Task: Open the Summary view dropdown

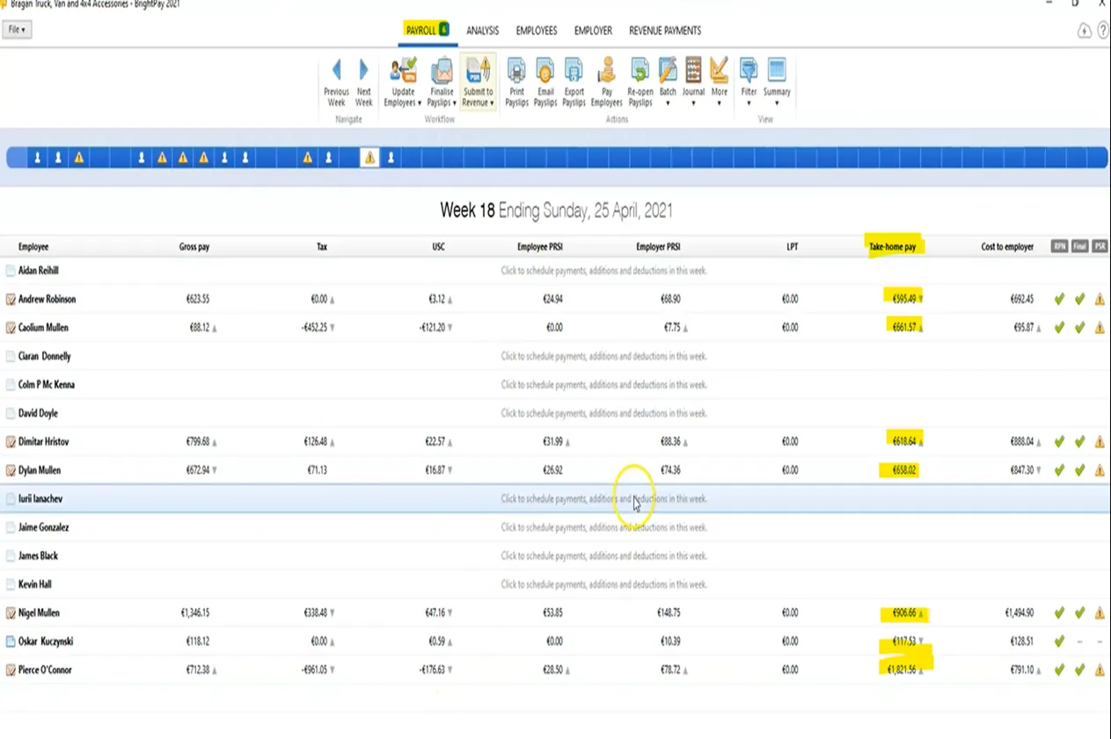Action: (777, 83)
